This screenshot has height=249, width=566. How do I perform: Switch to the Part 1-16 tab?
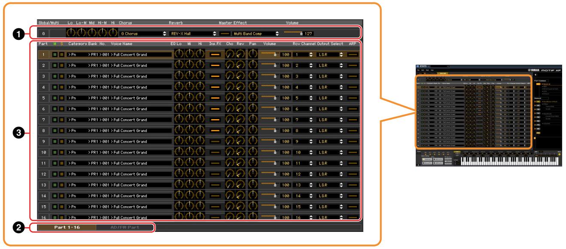66,226
